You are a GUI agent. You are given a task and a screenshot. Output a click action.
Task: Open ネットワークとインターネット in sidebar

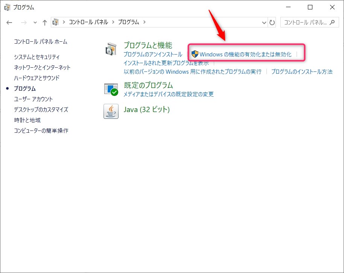click(42, 68)
